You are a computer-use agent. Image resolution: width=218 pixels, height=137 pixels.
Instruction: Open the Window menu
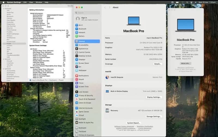[x=39, y=2]
